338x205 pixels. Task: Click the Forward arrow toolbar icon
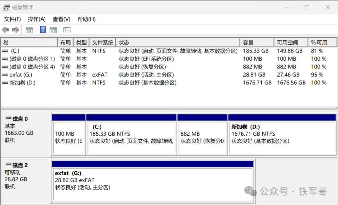[16, 30]
